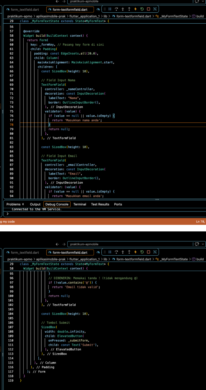This screenshot has width=206, height=390.
Task: Open the Terminal panel tab
Action: click(80, 204)
